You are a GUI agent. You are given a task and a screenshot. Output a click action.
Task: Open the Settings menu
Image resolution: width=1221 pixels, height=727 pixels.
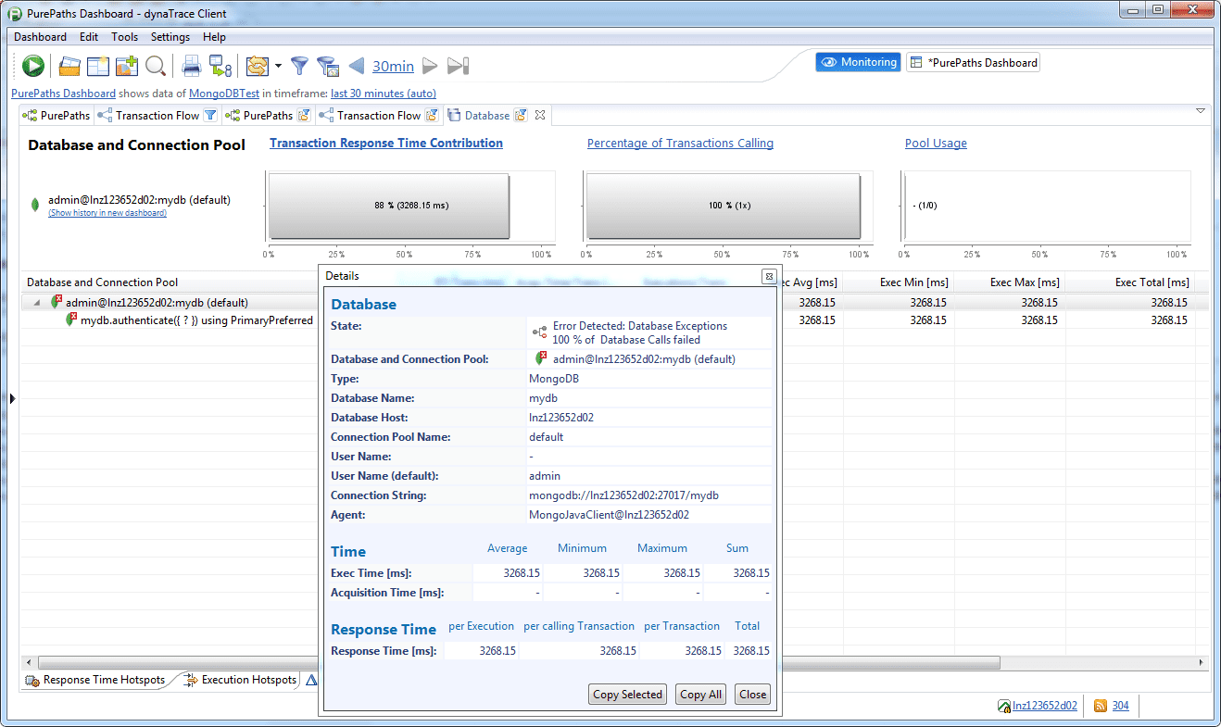[170, 37]
